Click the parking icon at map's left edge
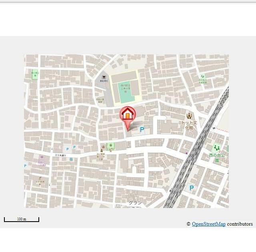Screen dimensions: 256x252 25,166
